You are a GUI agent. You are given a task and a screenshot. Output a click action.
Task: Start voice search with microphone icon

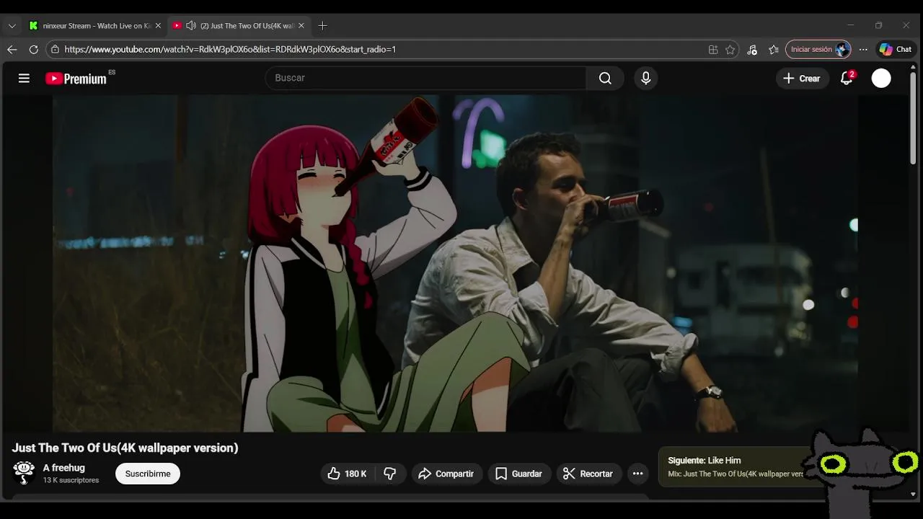645,78
